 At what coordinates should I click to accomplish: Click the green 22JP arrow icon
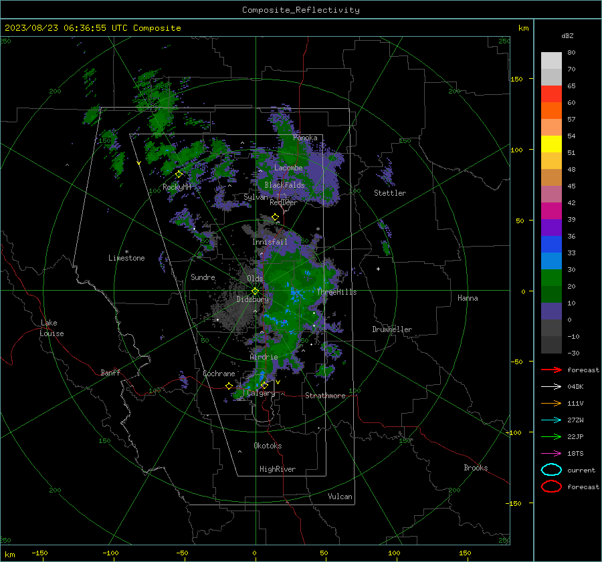coord(551,436)
